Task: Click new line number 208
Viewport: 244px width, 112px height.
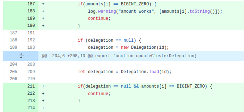Action: point(31,64)
